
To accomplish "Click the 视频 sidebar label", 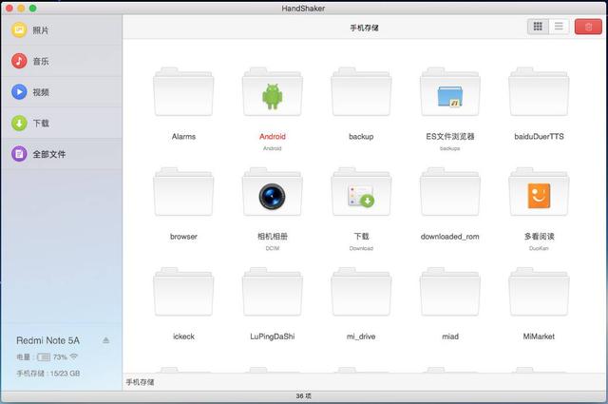I will point(41,92).
